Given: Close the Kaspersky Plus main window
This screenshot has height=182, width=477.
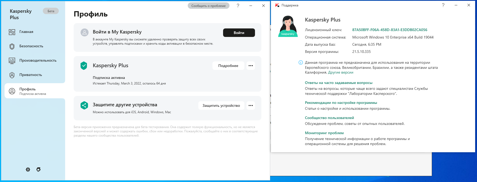Looking at the screenshot, I should coord(263,6).
